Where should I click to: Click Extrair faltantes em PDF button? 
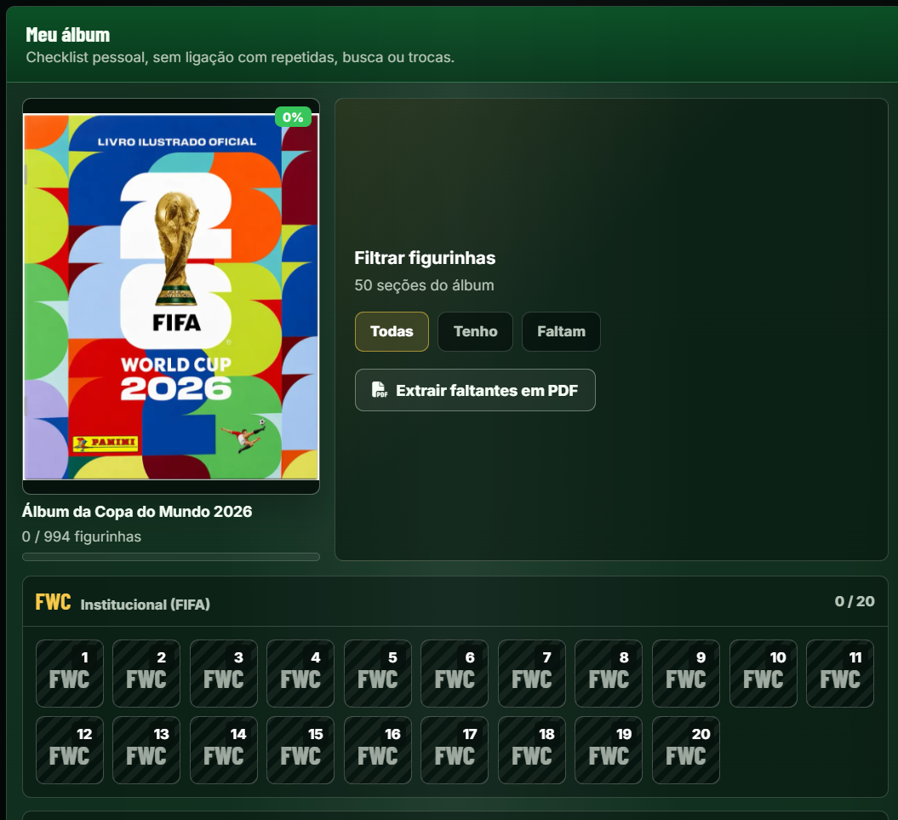click(475, 390)
